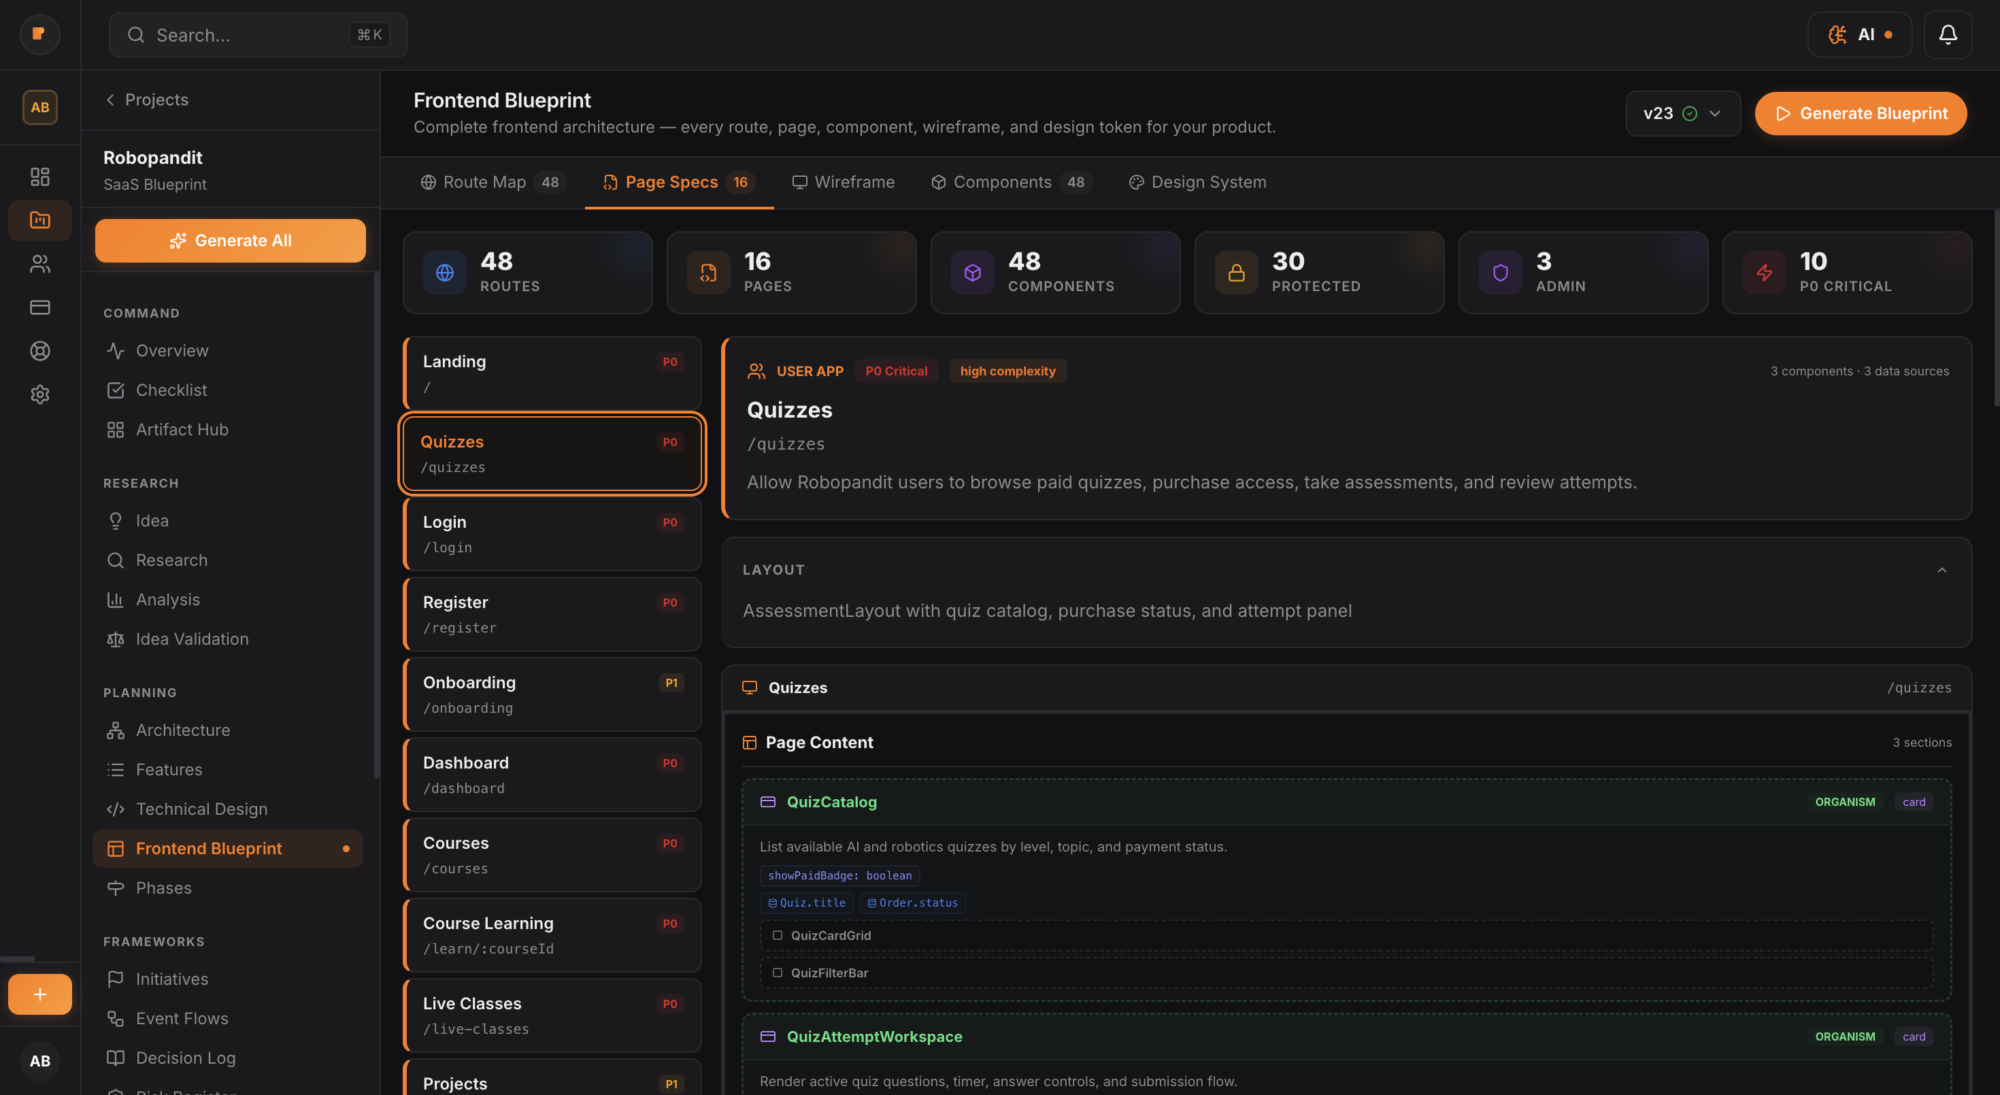Click the team members icon in rail
2000x1095 pixels.
click(39, 264)
